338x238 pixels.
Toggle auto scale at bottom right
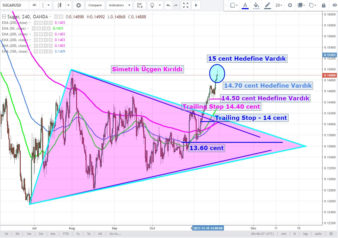[318, 234]
